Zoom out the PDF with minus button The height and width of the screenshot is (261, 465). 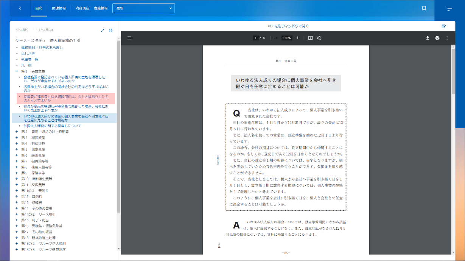276,38
